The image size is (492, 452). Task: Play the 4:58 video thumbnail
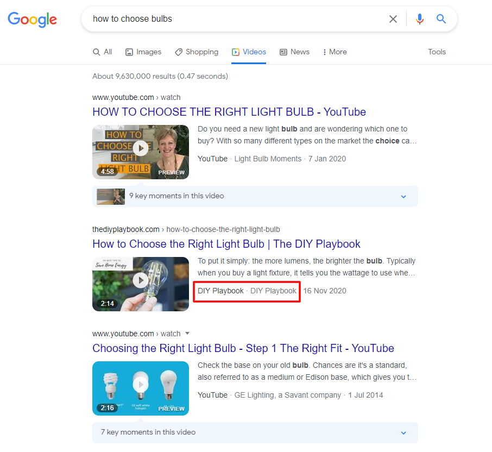click(x=141, y=152)
